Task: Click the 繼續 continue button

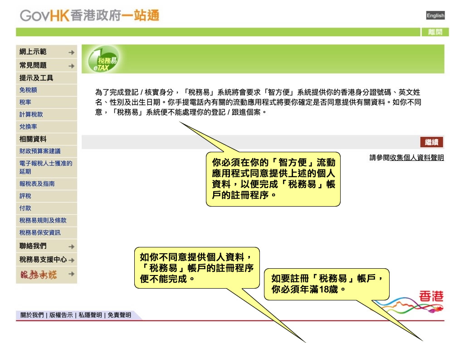Action: tap(431, 142)
